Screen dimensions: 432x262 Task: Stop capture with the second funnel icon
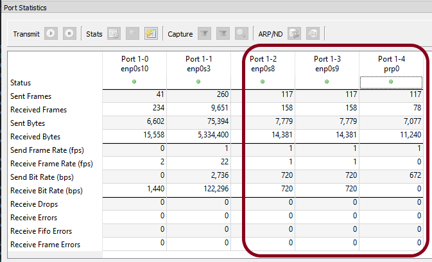coord(223,33)
